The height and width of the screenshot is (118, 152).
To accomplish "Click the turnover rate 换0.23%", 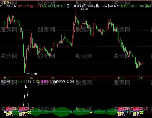I will (101, 6).
